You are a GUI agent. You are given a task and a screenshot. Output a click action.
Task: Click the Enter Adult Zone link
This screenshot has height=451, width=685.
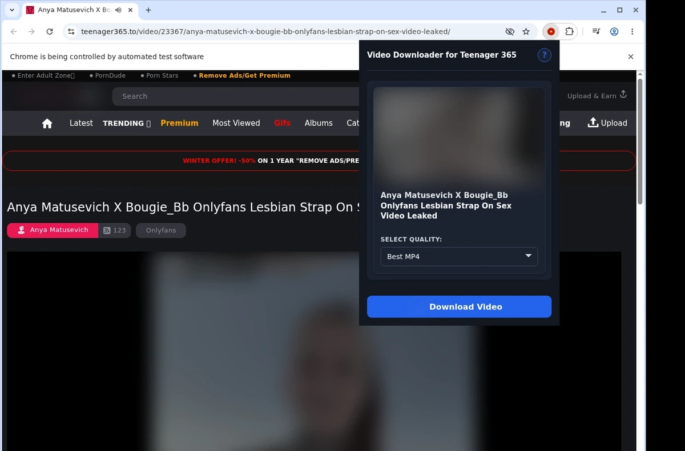click(x=43, y=75)
